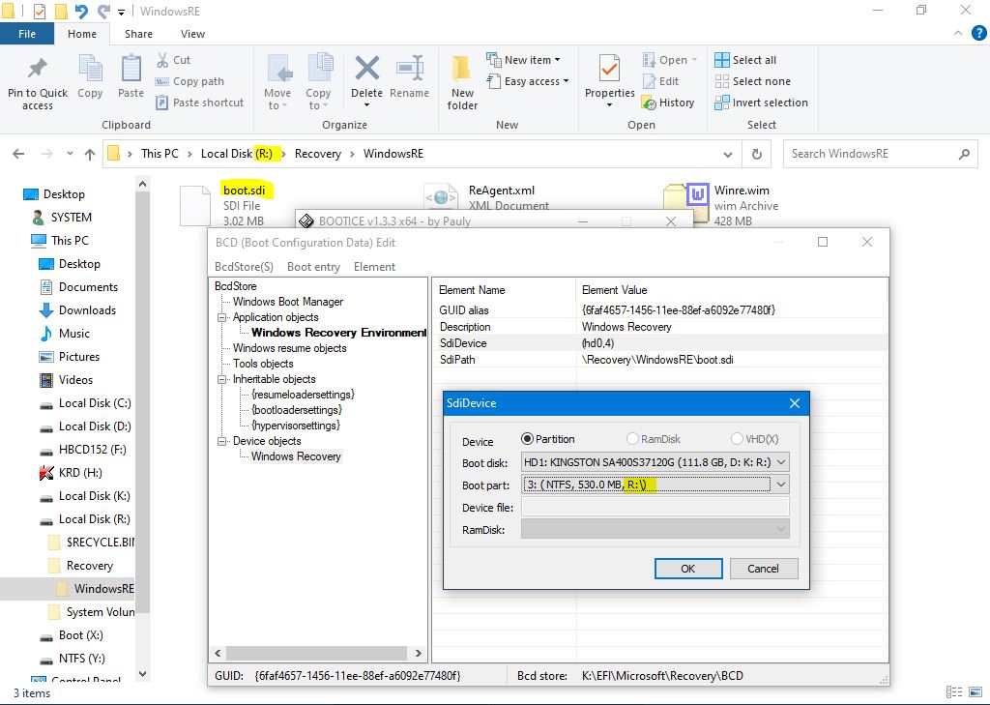Select the Partition radio button
Viewport: 990px width, 705px height.
click(x=528, y=439)
